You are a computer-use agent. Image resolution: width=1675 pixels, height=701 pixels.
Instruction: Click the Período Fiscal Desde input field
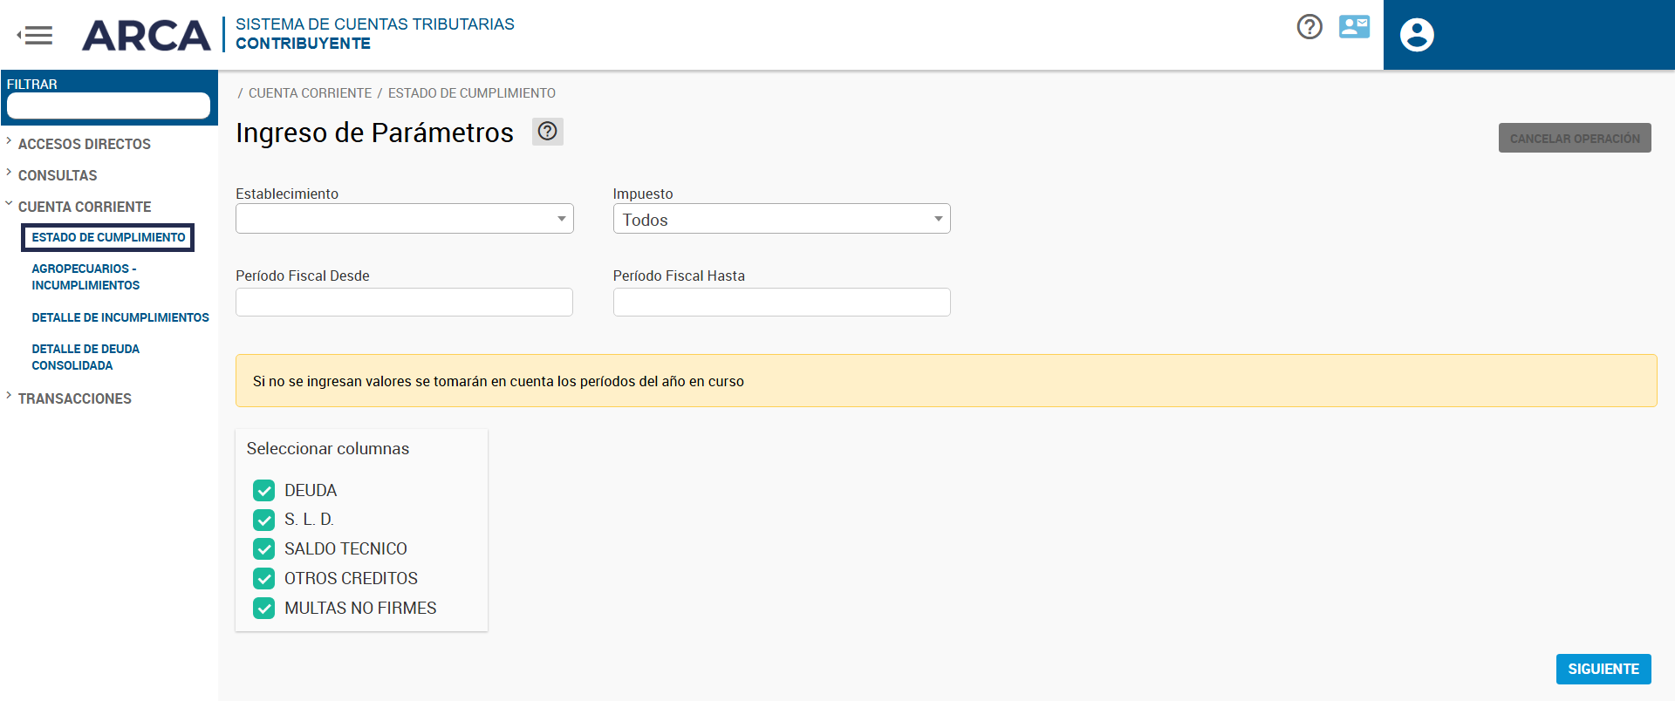(404, 303)
